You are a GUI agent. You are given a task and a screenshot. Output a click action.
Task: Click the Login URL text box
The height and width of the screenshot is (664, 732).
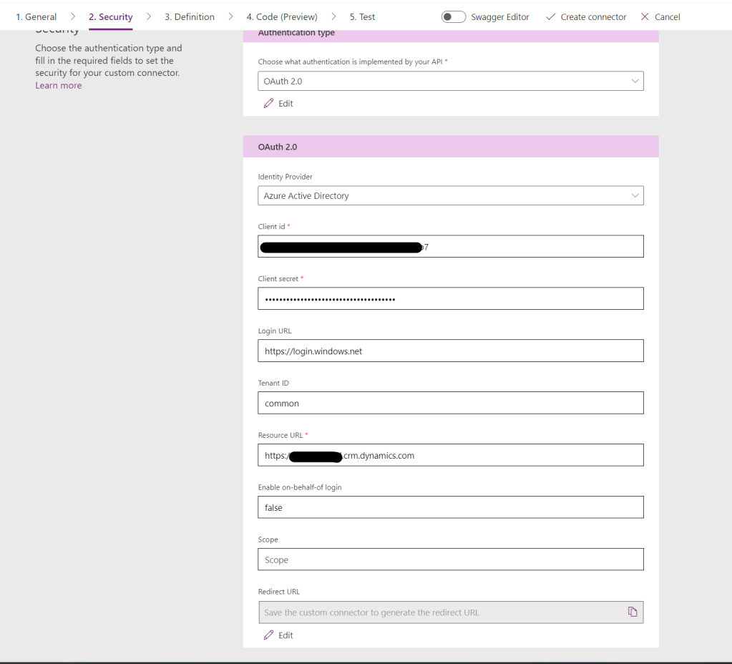[450, 351]
